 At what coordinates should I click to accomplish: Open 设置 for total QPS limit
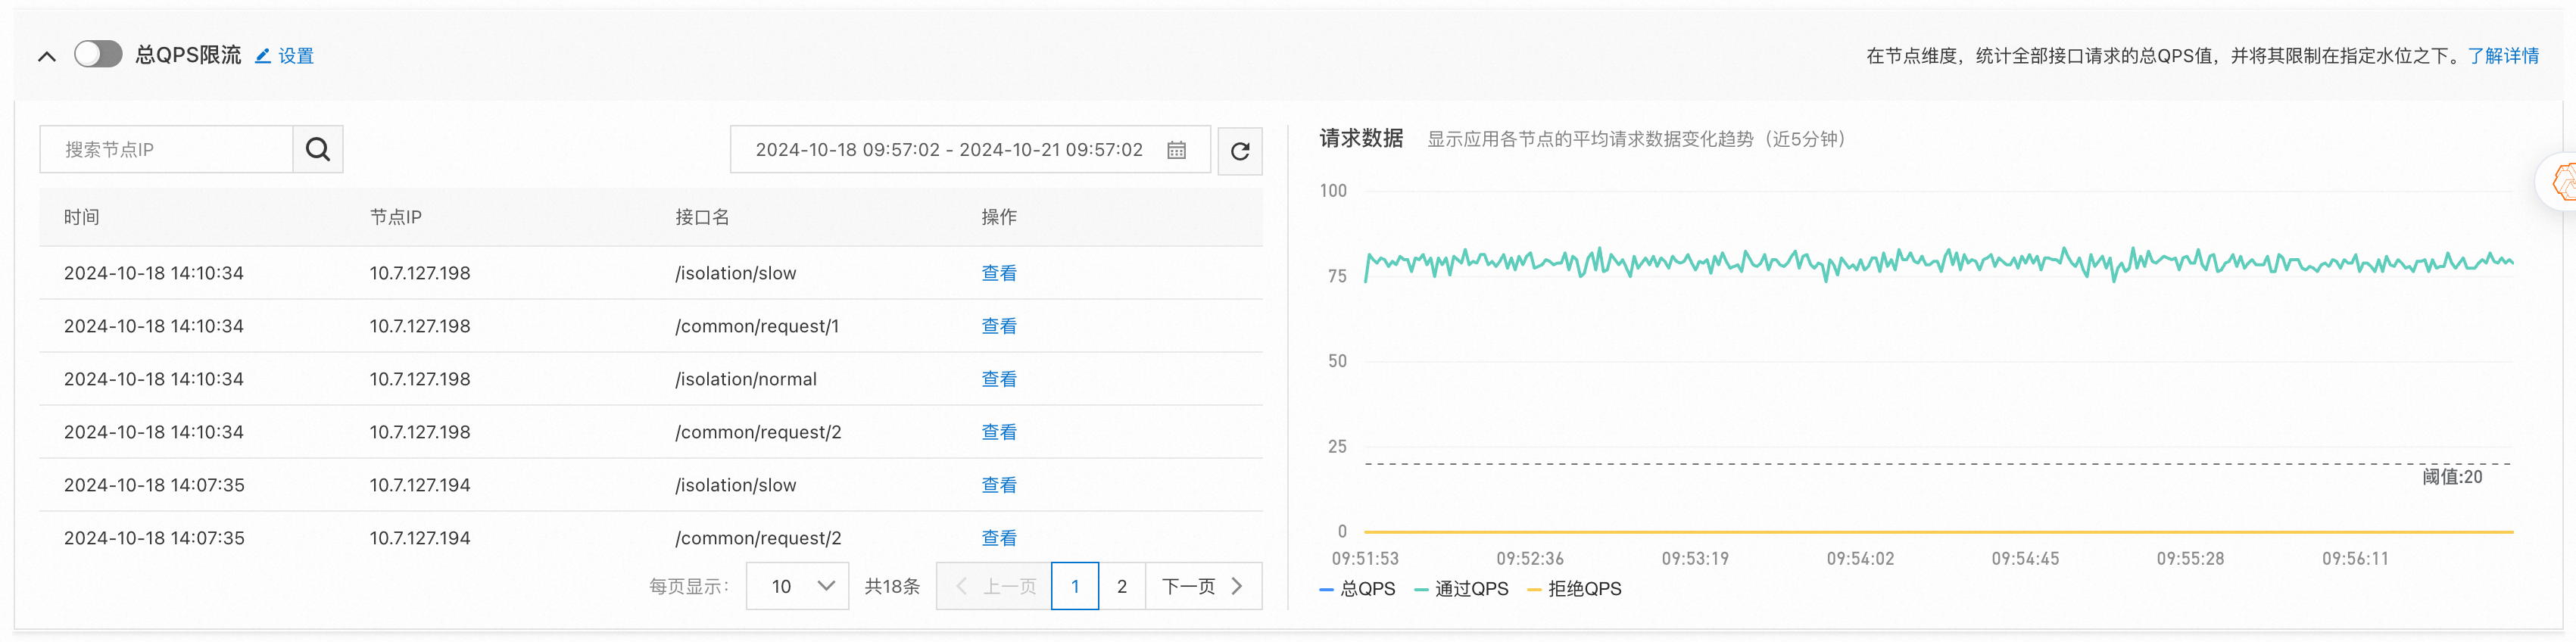[285, 56]
